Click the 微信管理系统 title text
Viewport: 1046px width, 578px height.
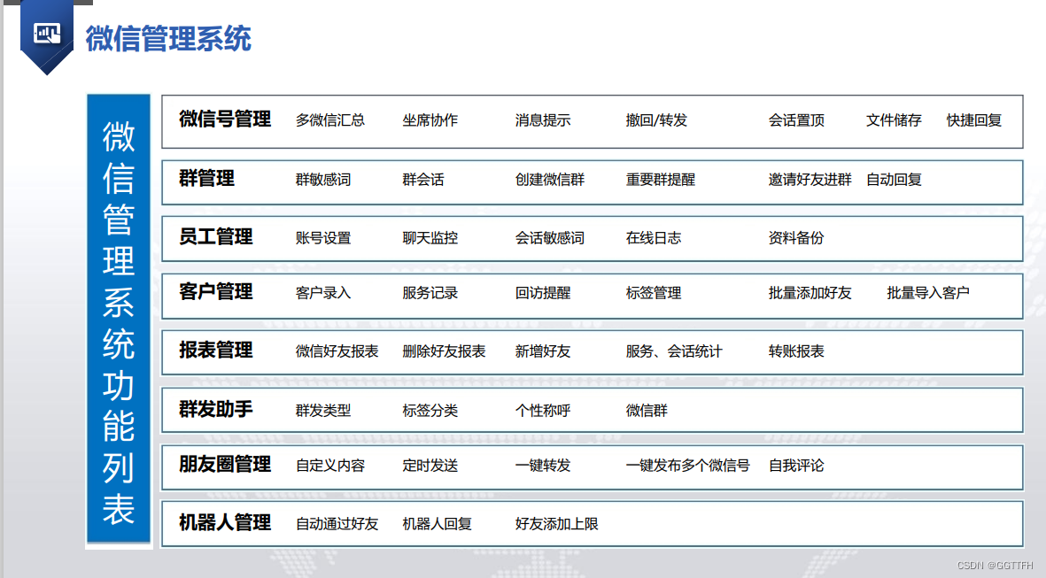[168, 39]
